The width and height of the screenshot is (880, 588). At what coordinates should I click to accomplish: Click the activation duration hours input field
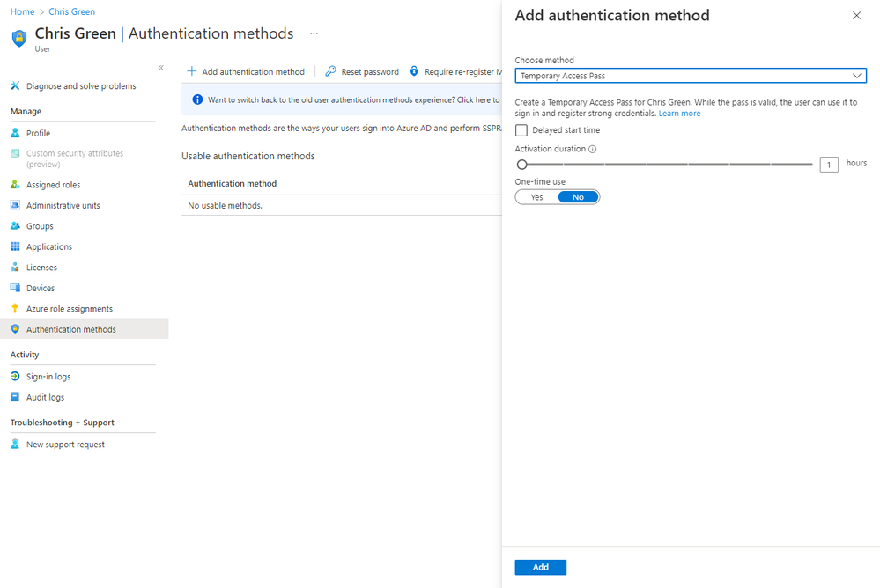pos(828,165)
